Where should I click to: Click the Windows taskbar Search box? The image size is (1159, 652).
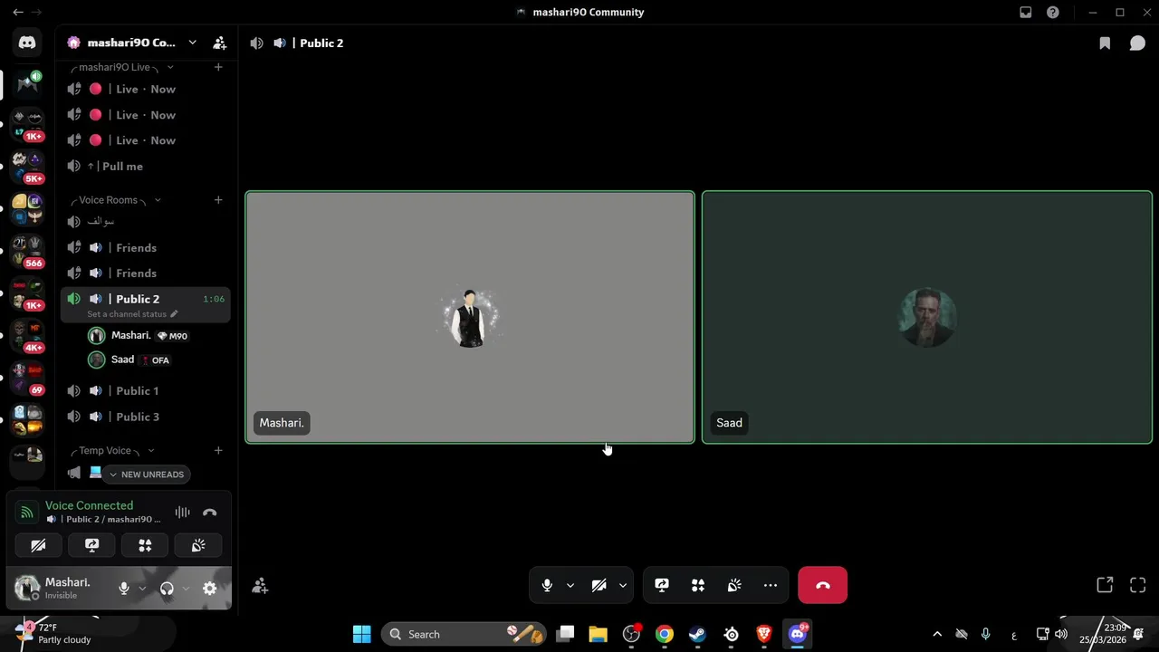pos(463,634)
